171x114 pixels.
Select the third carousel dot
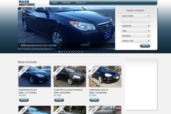[x=64, y=52]
